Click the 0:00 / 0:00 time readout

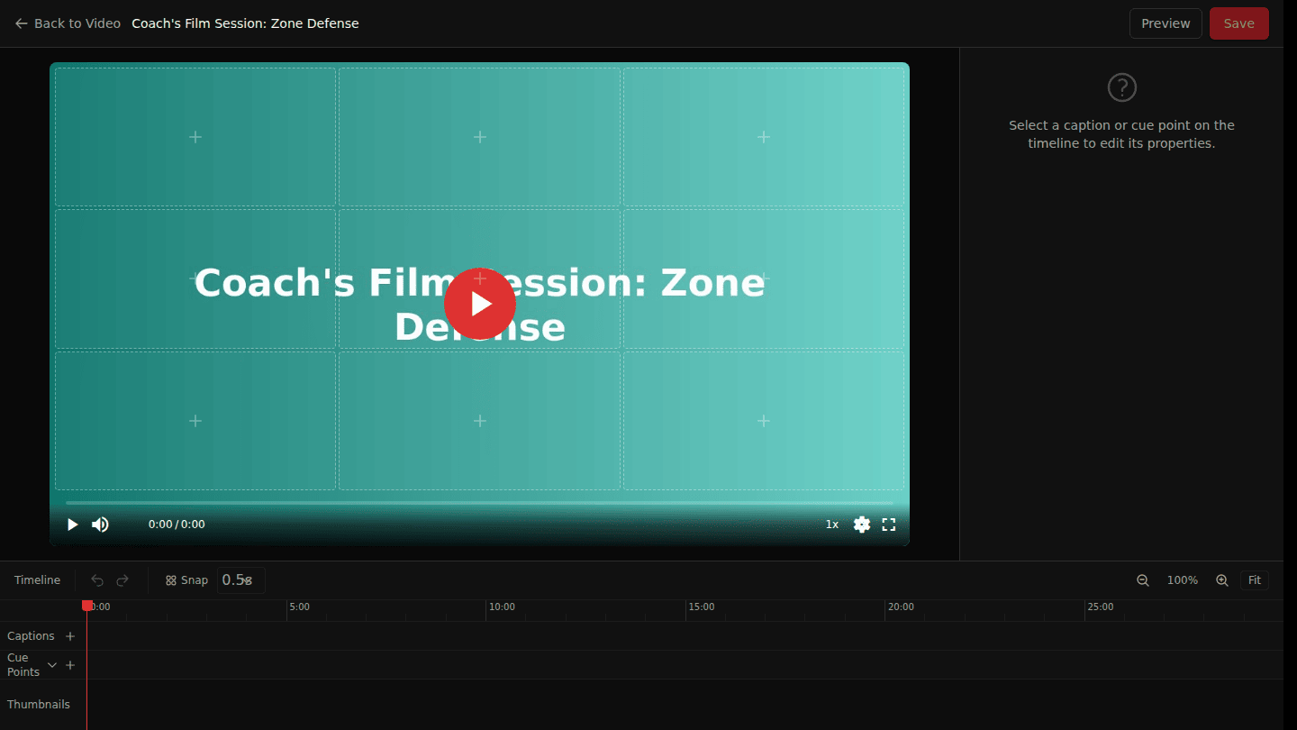pos(177,525)
